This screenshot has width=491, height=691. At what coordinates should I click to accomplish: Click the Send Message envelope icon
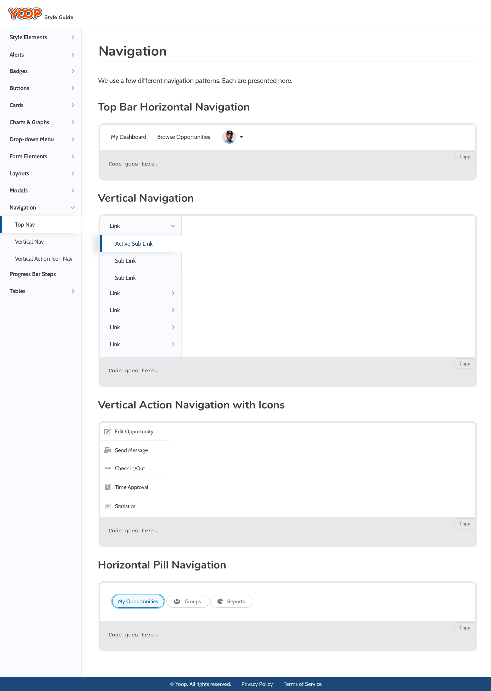(107, 450)
